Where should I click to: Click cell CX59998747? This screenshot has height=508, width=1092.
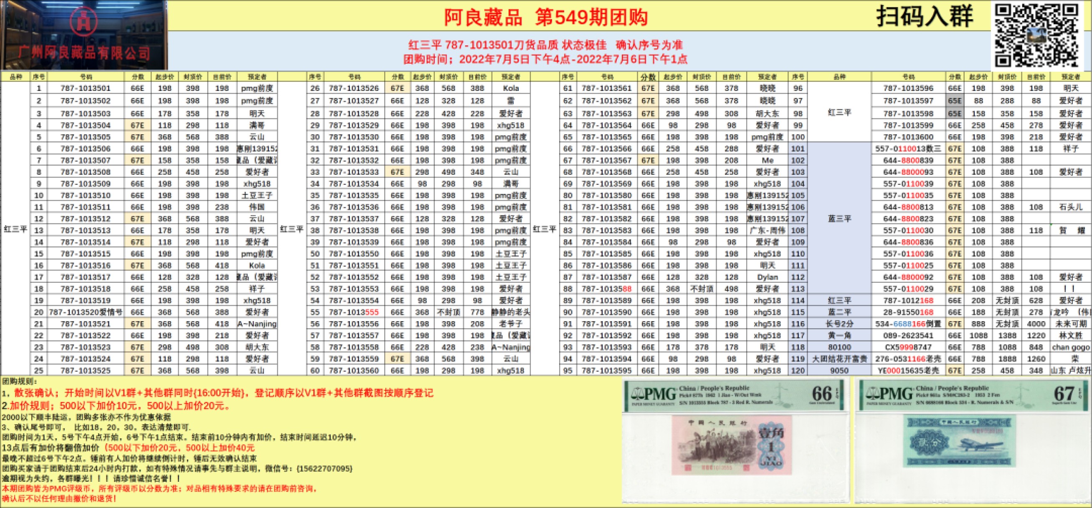click(x=908, y=347)
